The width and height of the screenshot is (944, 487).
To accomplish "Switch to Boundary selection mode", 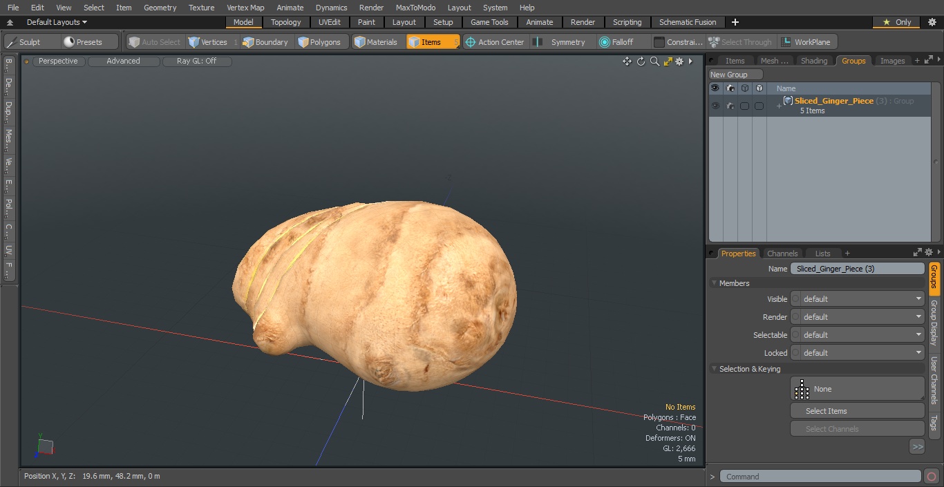I will click(x=265, y=42).
